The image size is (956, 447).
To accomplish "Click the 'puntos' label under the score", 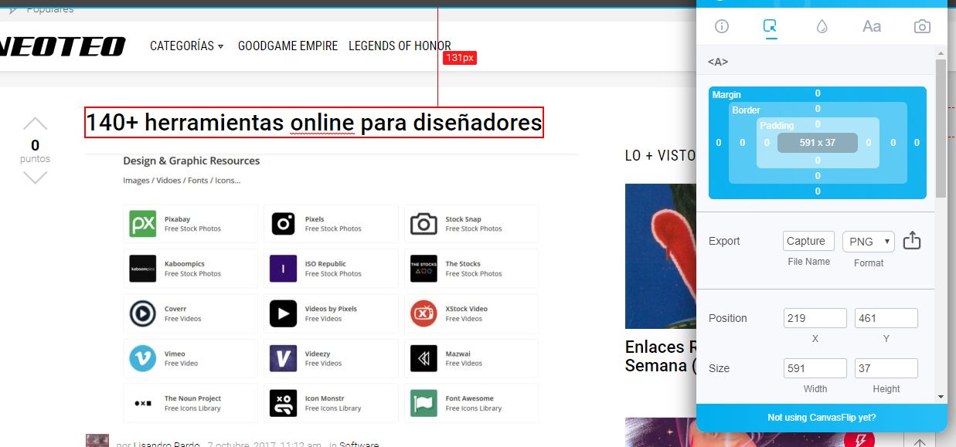I will pyautogui.click(x=35, y=159).
